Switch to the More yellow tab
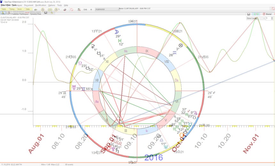Image resolution: width=275 pixels, height=166 pixels. click(20, 9)
